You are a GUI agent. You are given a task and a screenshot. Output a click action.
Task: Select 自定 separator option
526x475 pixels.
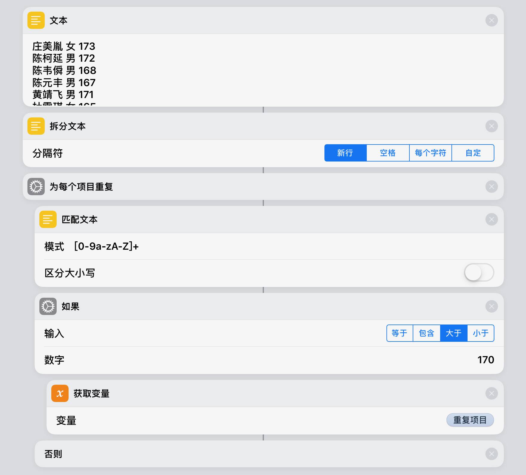coord(473,153)
